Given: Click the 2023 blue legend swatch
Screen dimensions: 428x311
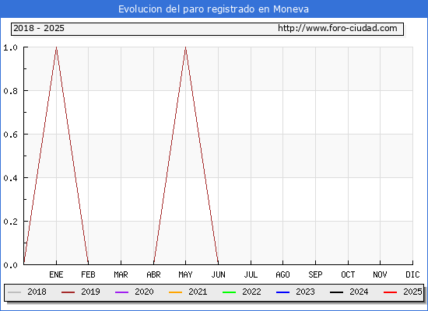Looking at the screenshot, I should tap(282, 292).
